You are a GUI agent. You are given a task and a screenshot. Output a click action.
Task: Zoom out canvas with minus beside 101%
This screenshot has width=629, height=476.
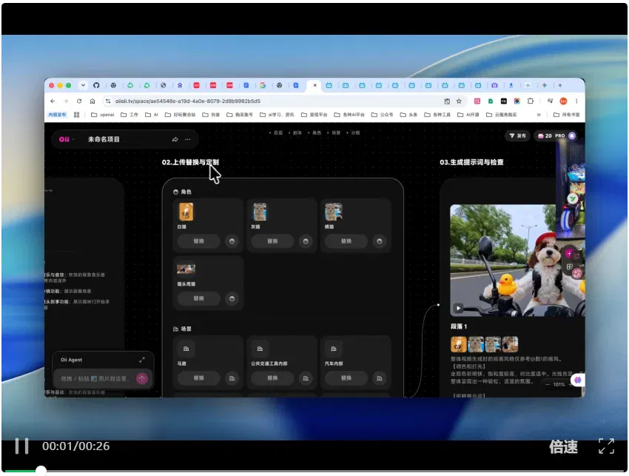pyautogui.click(x=548, y=384)
